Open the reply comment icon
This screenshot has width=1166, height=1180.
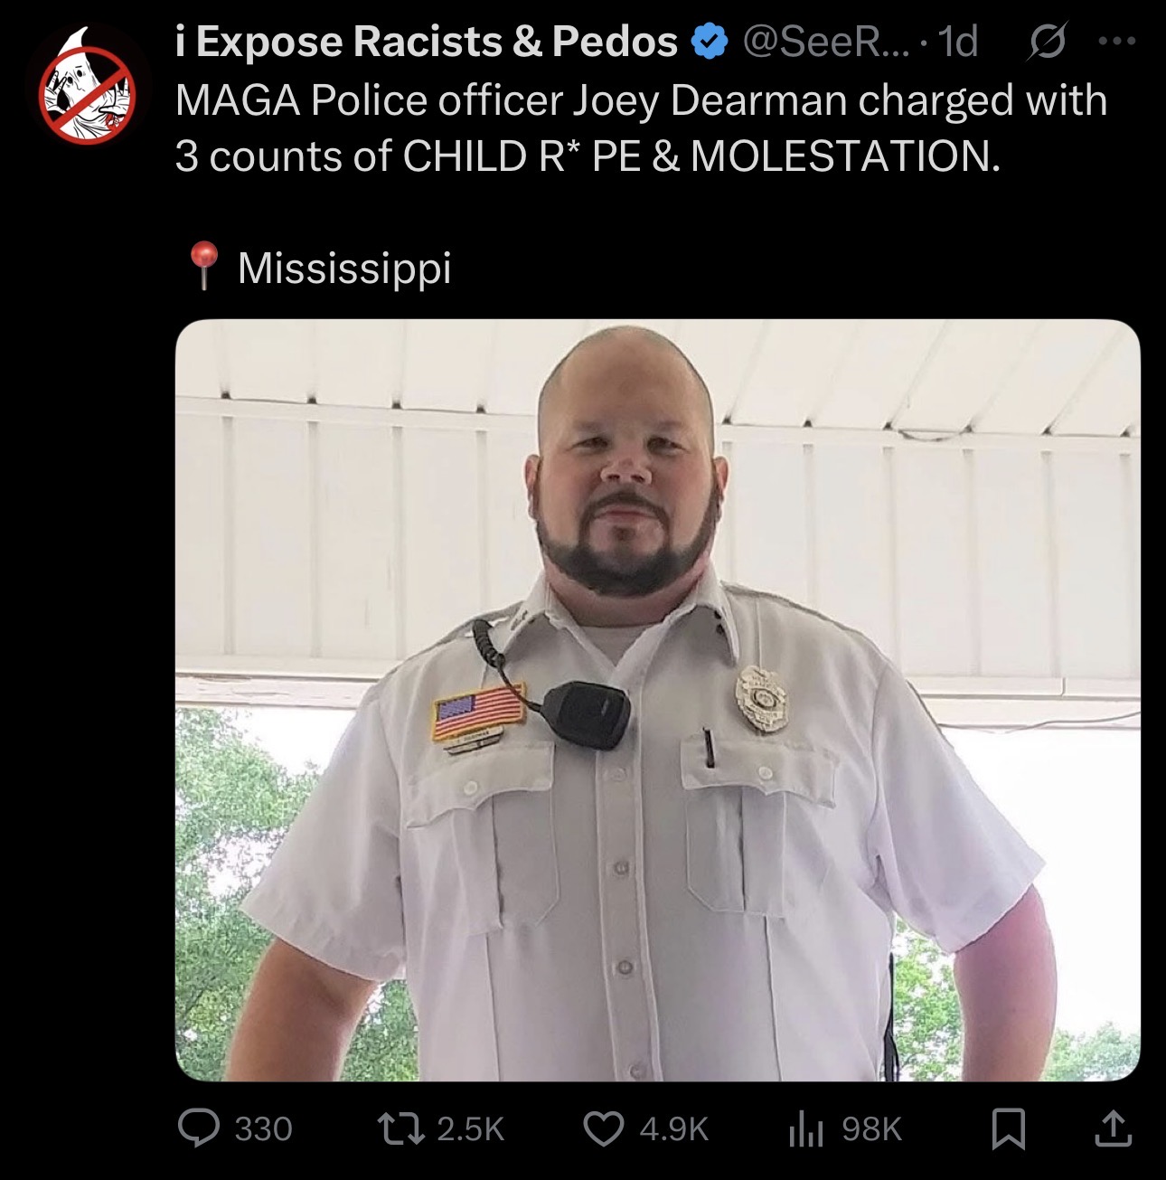click(198, 1128)
